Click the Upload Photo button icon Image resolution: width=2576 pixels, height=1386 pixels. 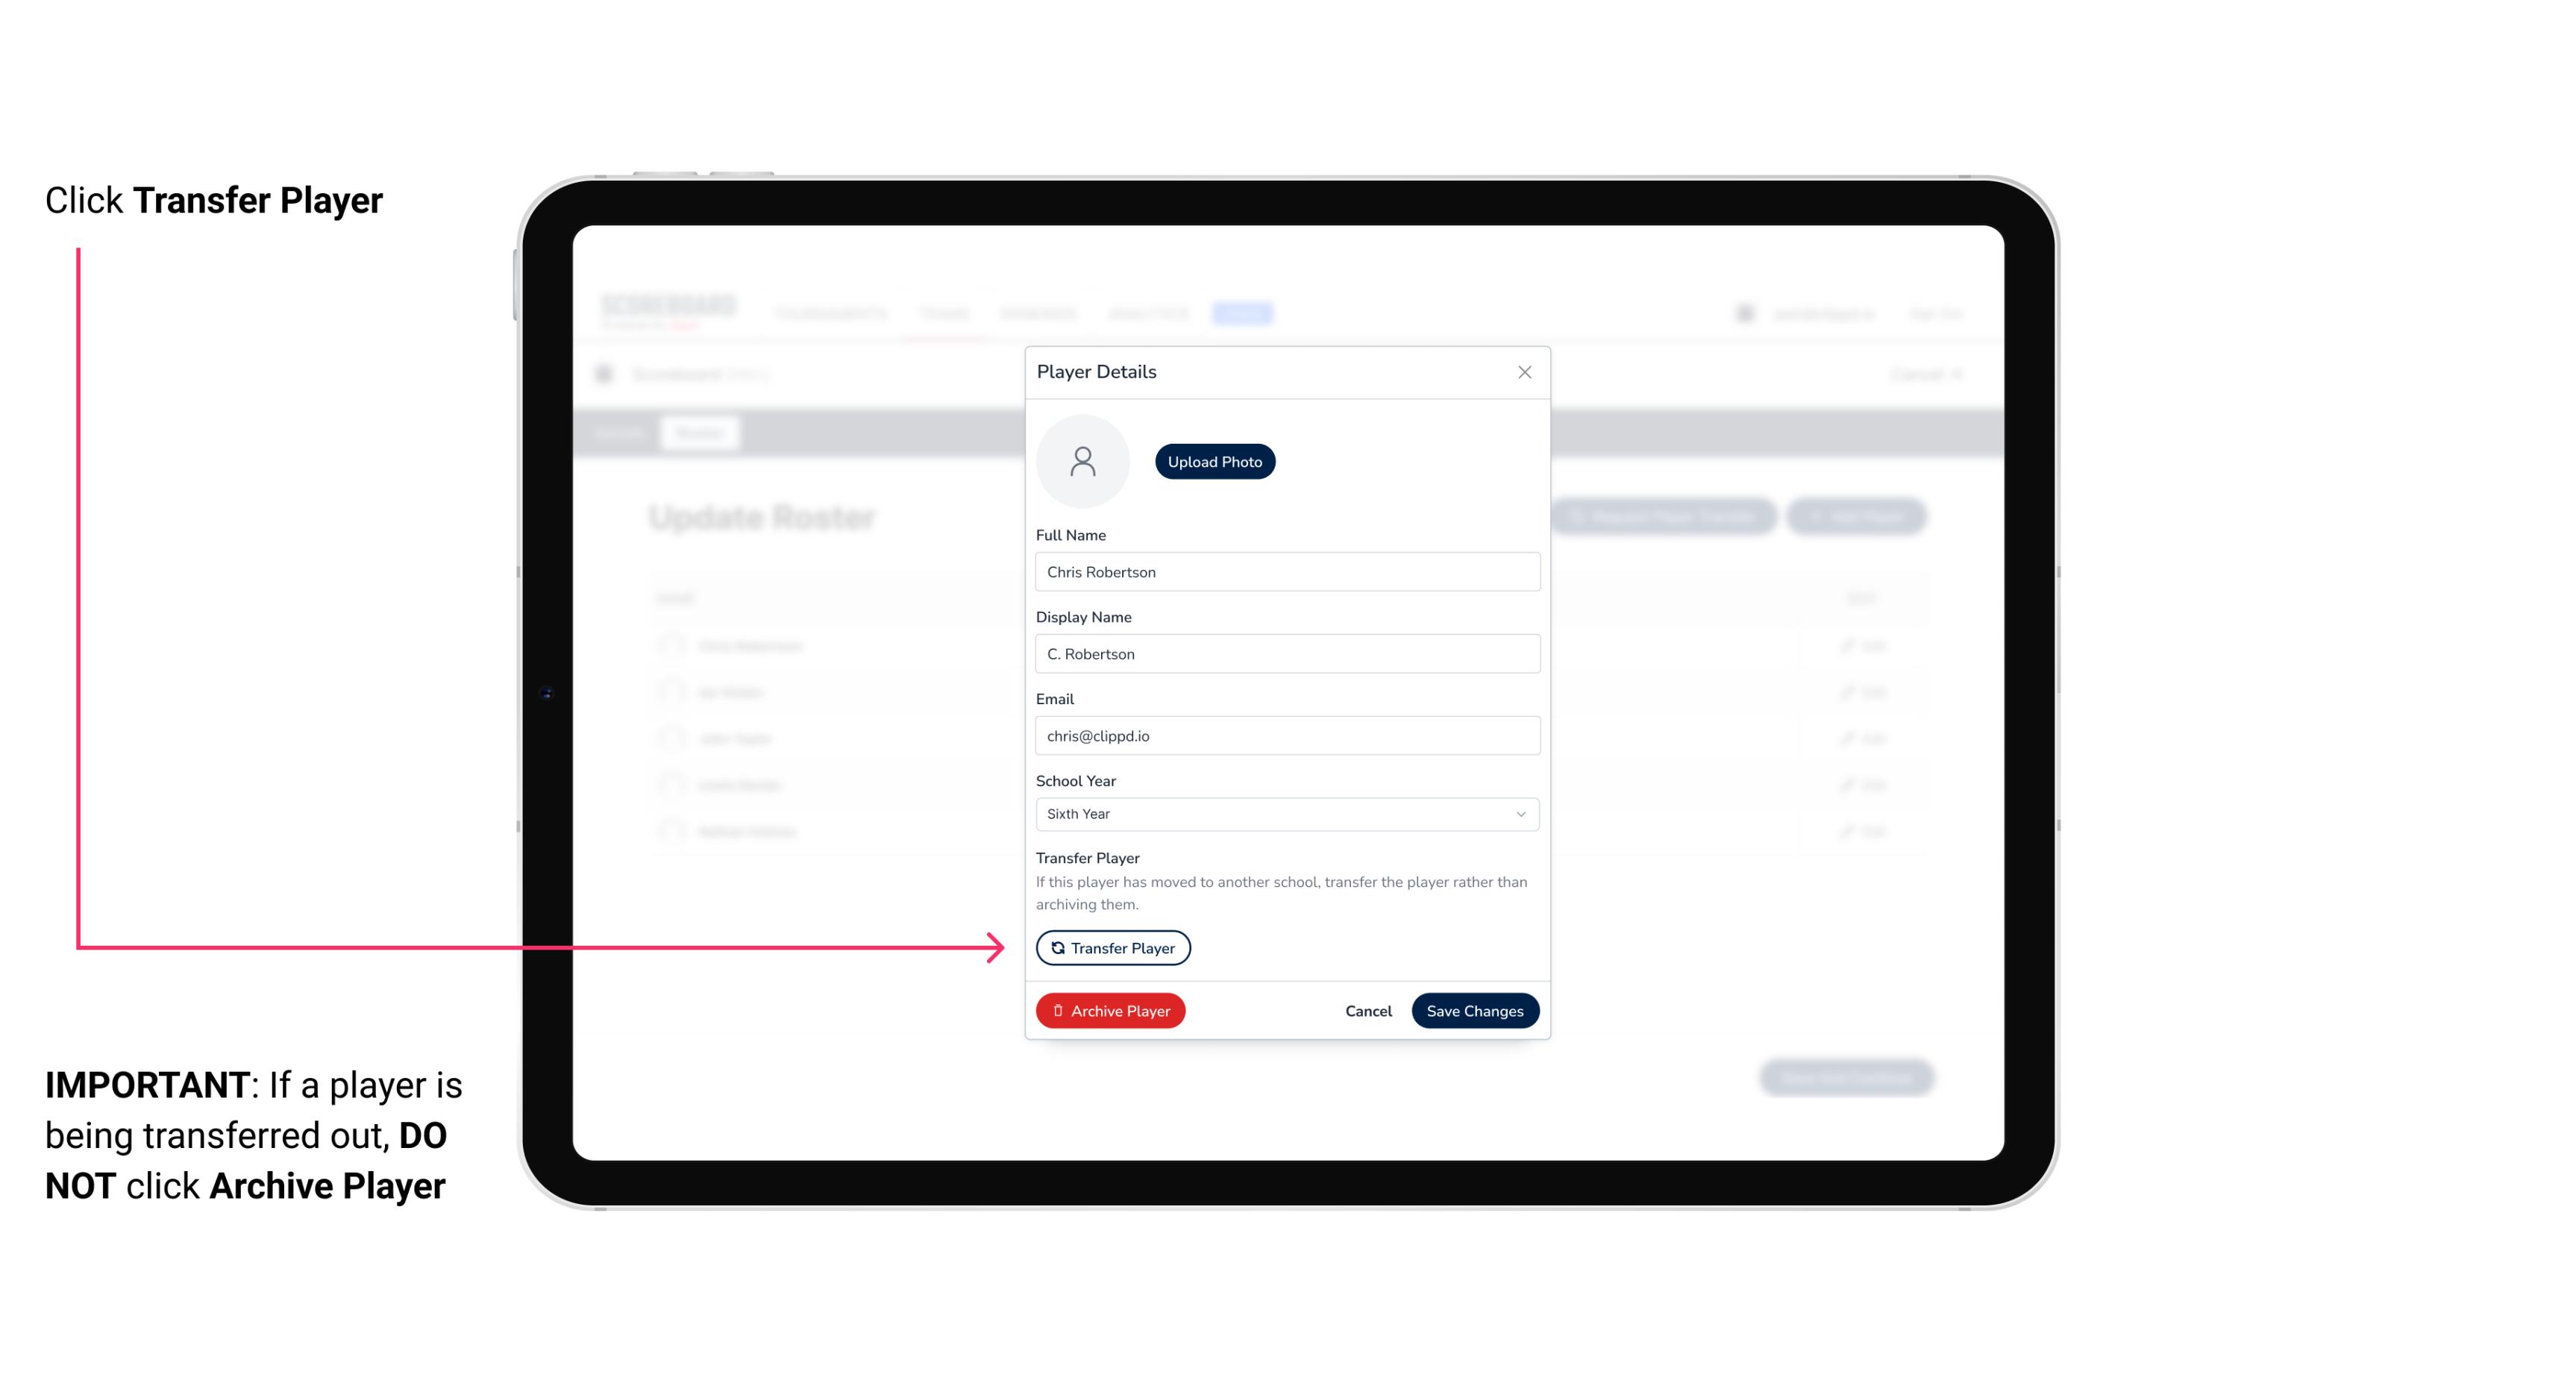[1215, 461]
